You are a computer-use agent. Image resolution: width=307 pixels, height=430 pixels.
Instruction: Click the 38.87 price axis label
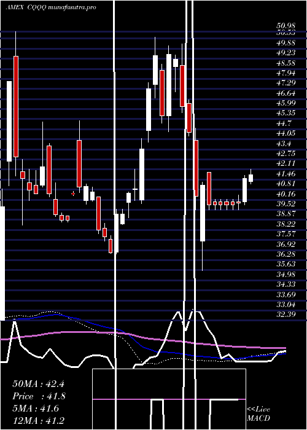tap(286, 214)
